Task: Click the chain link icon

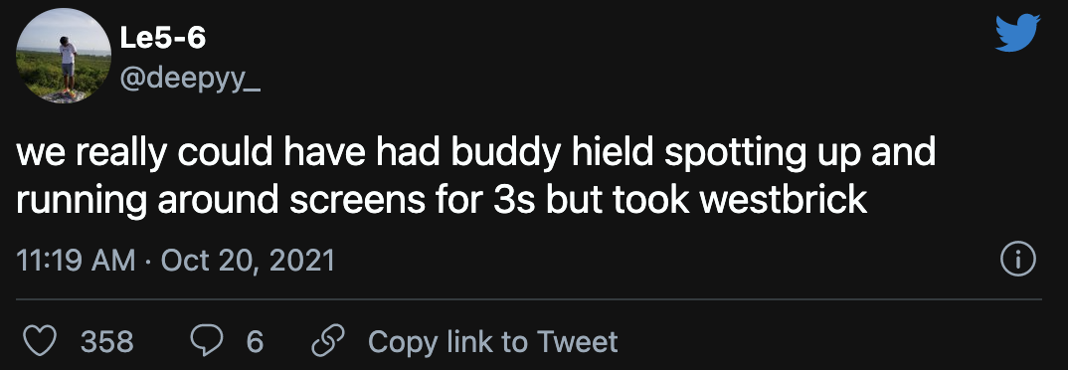Action: coord(327,341)
